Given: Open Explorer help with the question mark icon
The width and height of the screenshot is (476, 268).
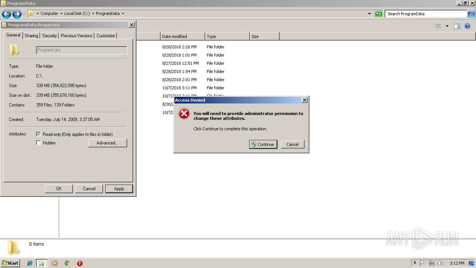Looking at the screenshot, I should point(468,26).
